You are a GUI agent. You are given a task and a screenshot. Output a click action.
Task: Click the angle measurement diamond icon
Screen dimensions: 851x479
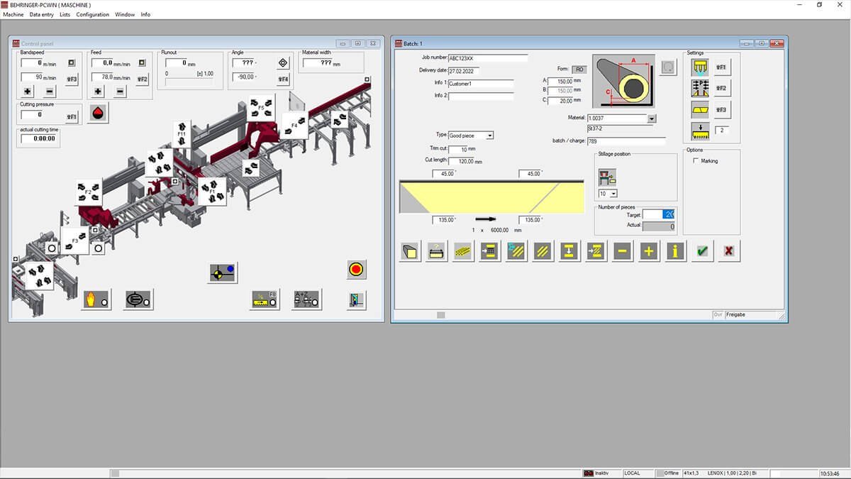pyautogui.click(x=283, y=62)
